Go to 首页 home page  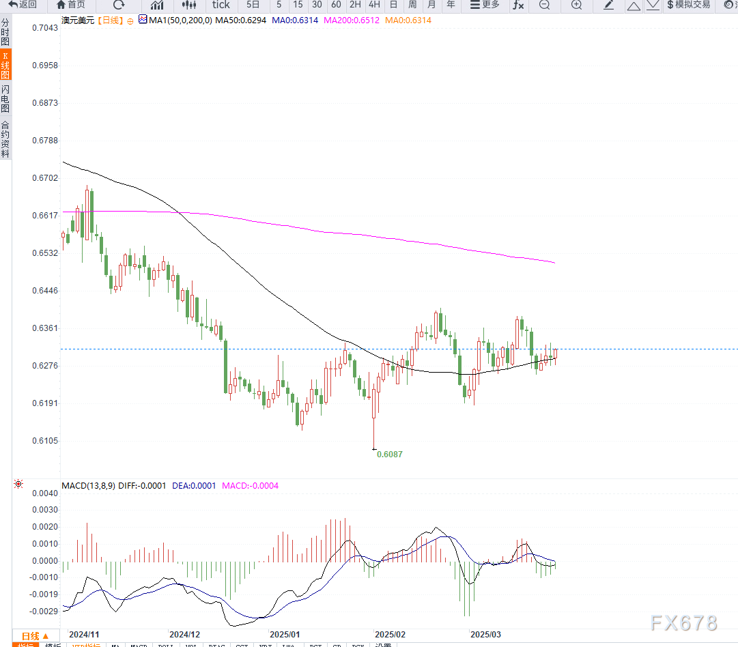[x=71, y=5]
